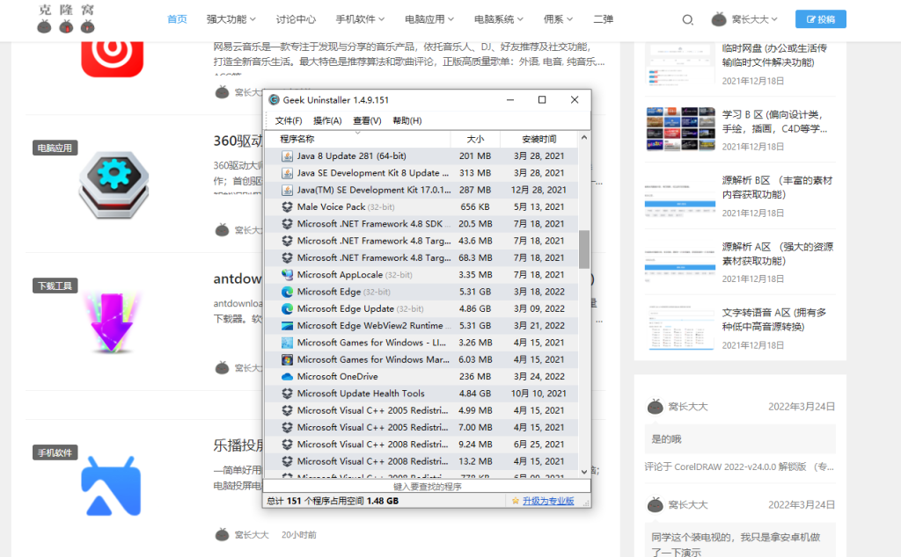Sort by the 程序名称 column header

[x=357, y=140]
